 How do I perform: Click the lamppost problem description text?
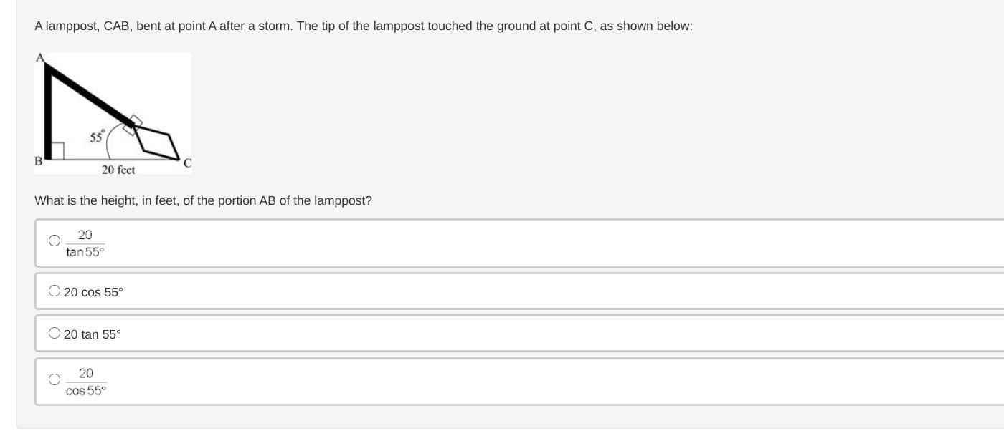pos(363,26)
